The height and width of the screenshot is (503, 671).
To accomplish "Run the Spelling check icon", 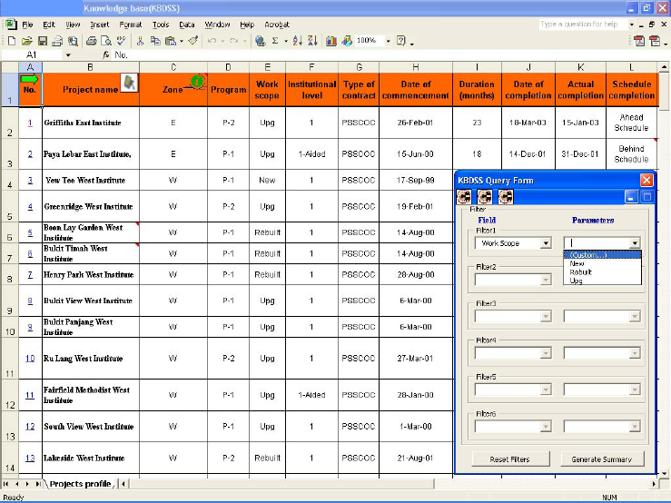I will click(x=122, y=41).
